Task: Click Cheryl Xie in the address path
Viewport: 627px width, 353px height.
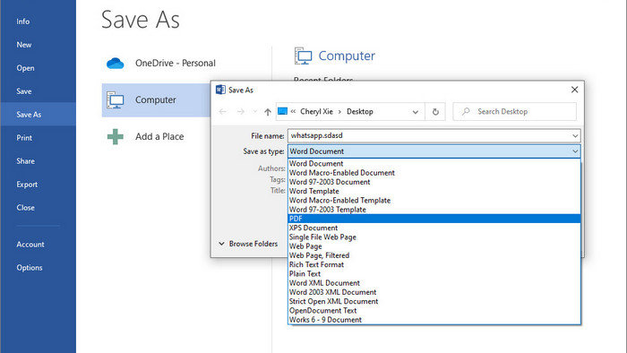Action: point(316,111)
